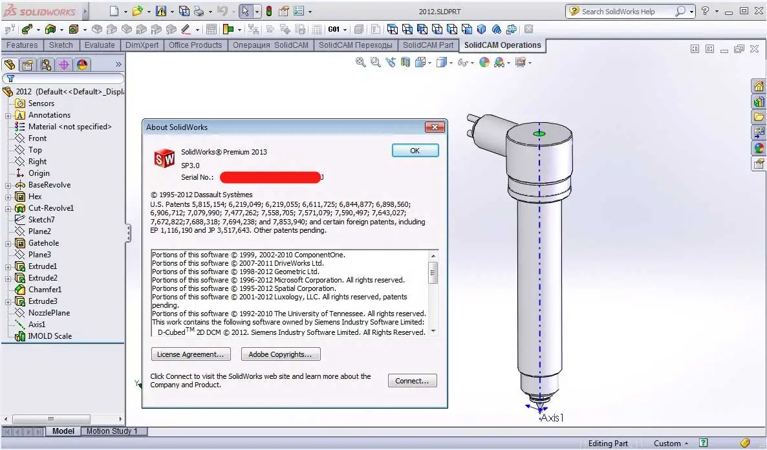This screenshot has height=450, width=767.
Task: Click the Previous View icon
Action: coord(391,62)
